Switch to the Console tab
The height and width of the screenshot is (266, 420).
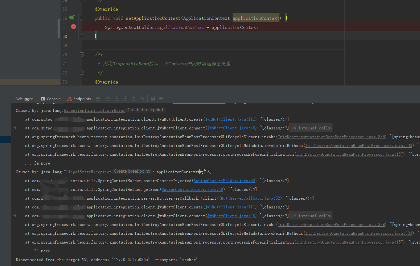tap(53, 99)
